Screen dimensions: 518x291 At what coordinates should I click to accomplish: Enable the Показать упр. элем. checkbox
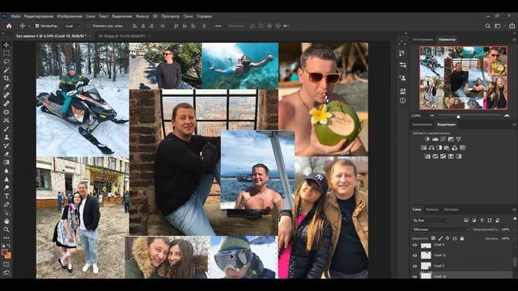[89, 26]
